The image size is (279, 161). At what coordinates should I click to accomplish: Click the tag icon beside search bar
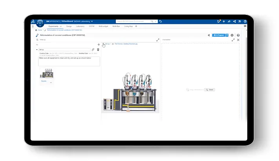(161, 21)
